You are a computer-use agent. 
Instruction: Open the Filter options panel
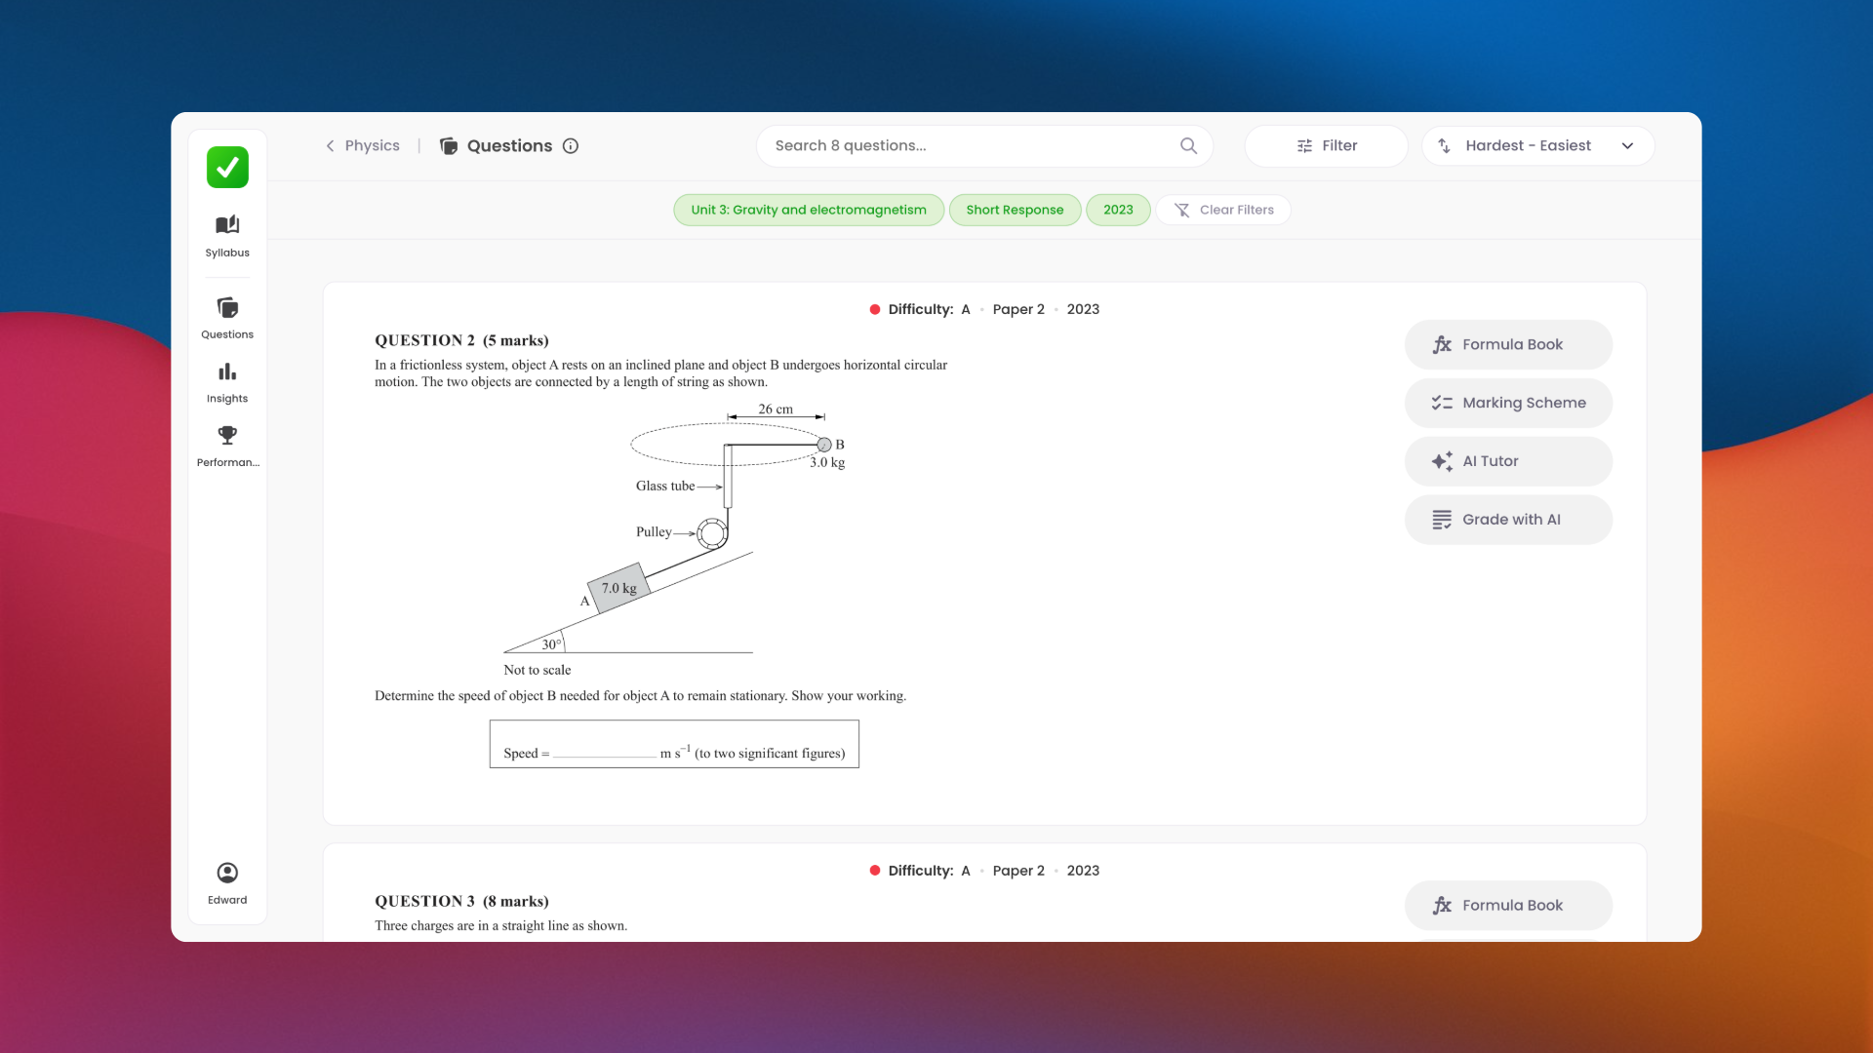1326,146
